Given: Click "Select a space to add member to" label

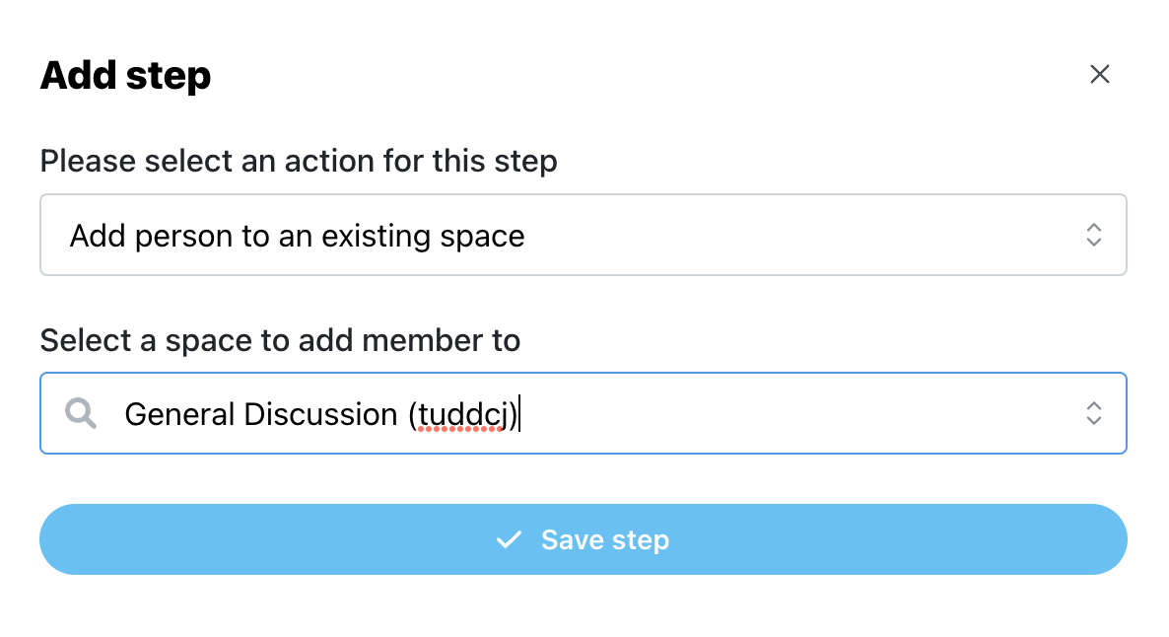Looking at the screenshot, I should click(x=280, y=341).
